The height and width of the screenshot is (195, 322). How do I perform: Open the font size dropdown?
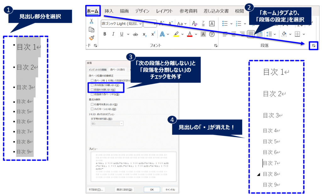[155, 24]
